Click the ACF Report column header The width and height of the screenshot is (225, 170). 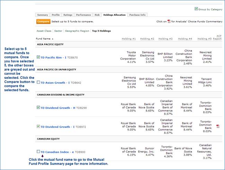pyautogui.click(x=217, y=37)
